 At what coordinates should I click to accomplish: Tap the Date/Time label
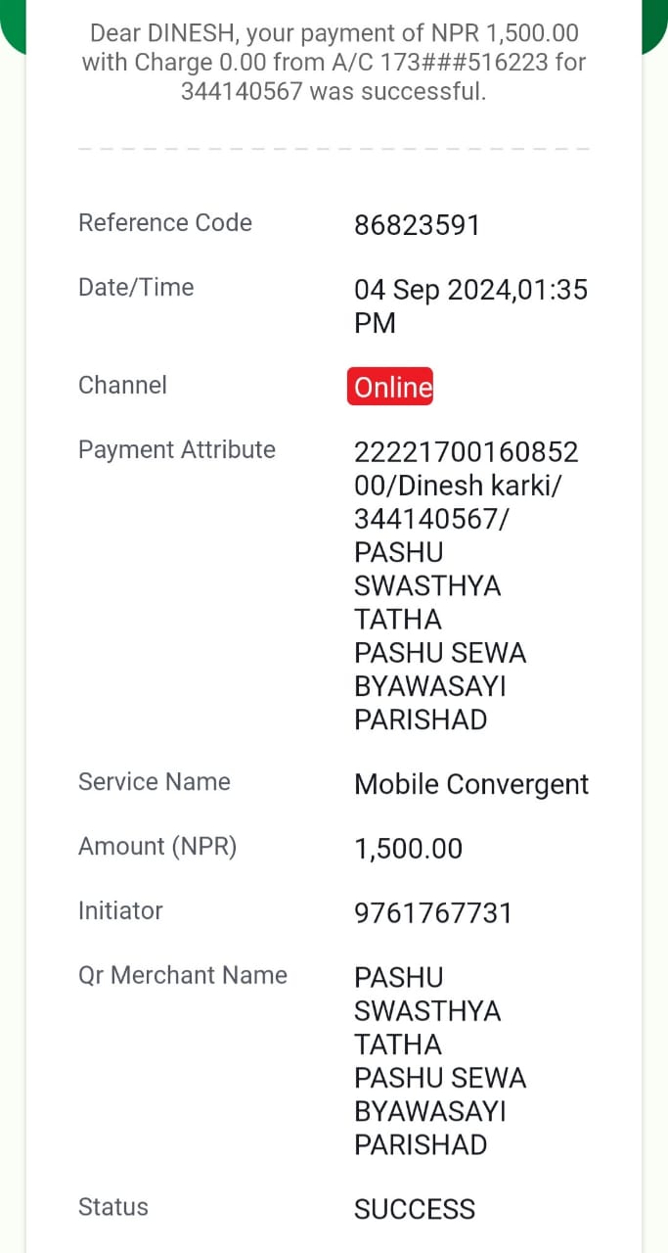pos(136,288)
